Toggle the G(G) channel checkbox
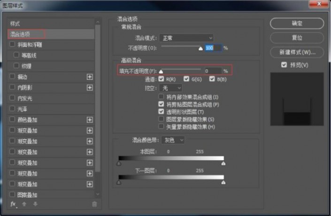331x216 pixels. click(186, 79)
